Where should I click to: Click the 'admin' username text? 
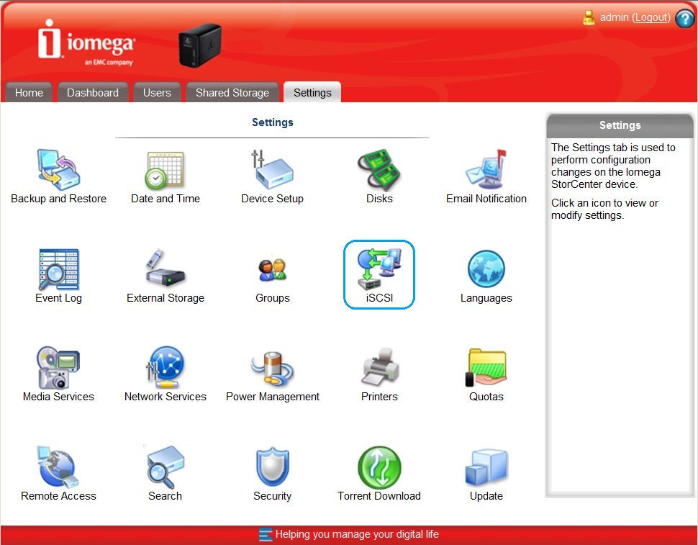[x=615, y=17]
